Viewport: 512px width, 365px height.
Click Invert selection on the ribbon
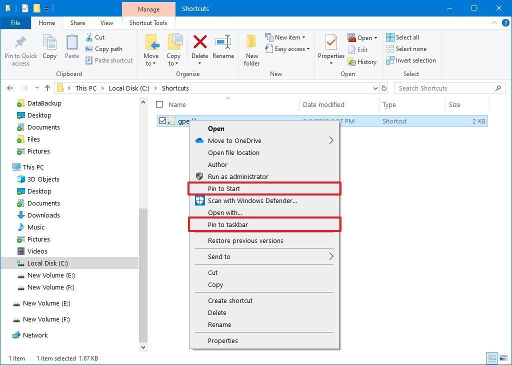tap(411, 60)
